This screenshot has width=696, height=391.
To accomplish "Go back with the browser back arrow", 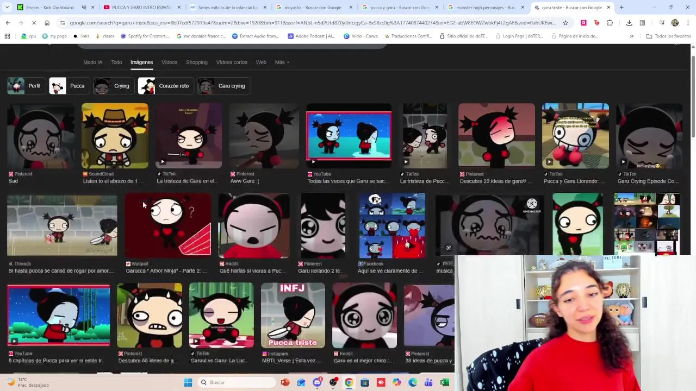I will point(8,23).
